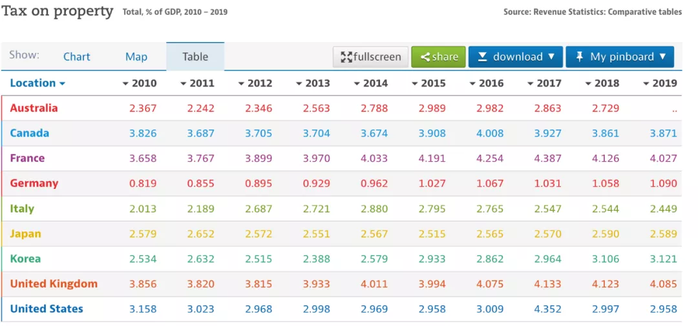Sort the table by 2015 column header
Screen dimensions: 698x326
433,83
